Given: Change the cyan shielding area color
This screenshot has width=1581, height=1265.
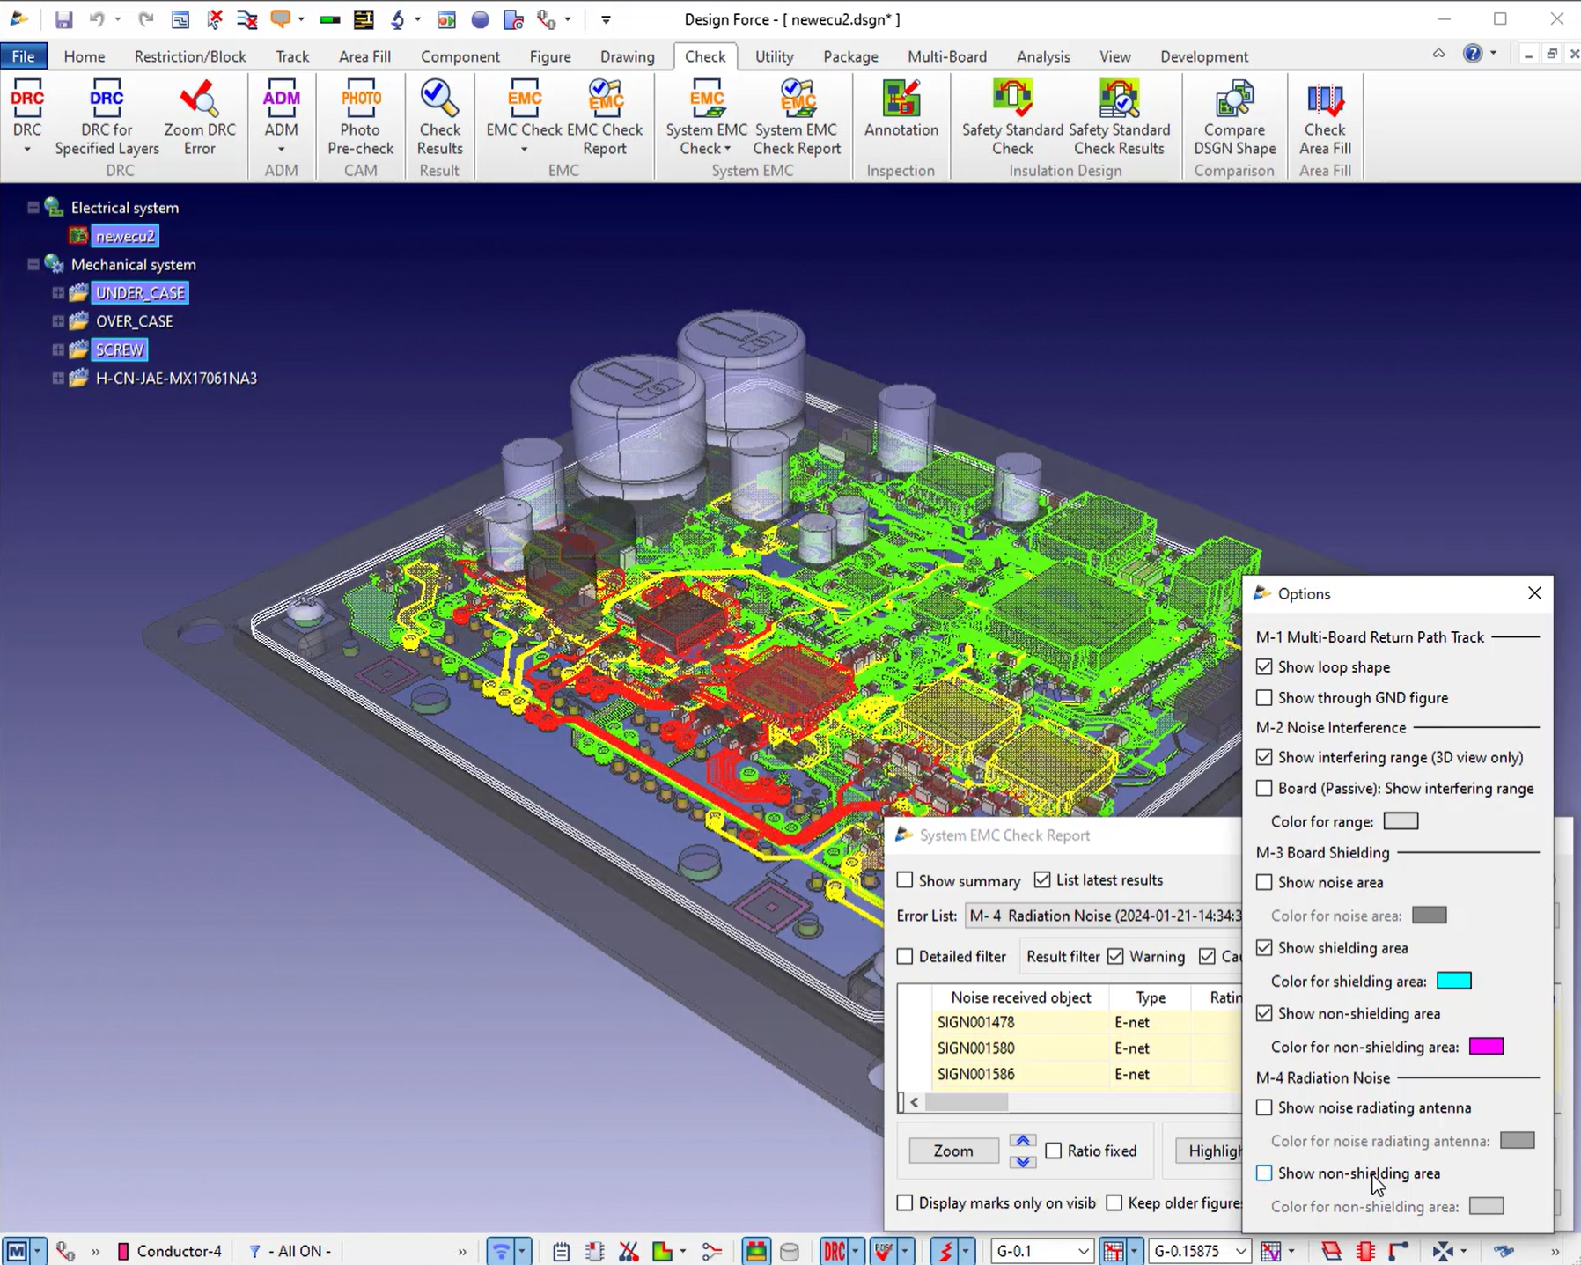Looking at the screenshot, I should tap(1453, 981).
